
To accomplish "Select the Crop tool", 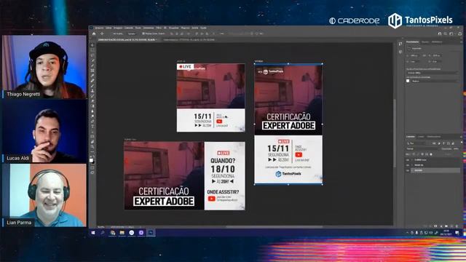I will click(92, 65).
